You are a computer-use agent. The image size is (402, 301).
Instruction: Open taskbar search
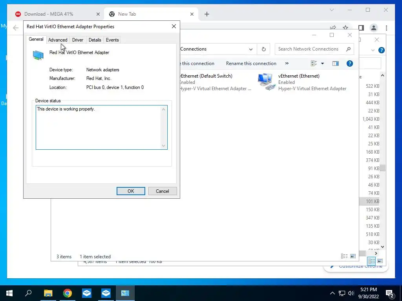click(28, 293)
